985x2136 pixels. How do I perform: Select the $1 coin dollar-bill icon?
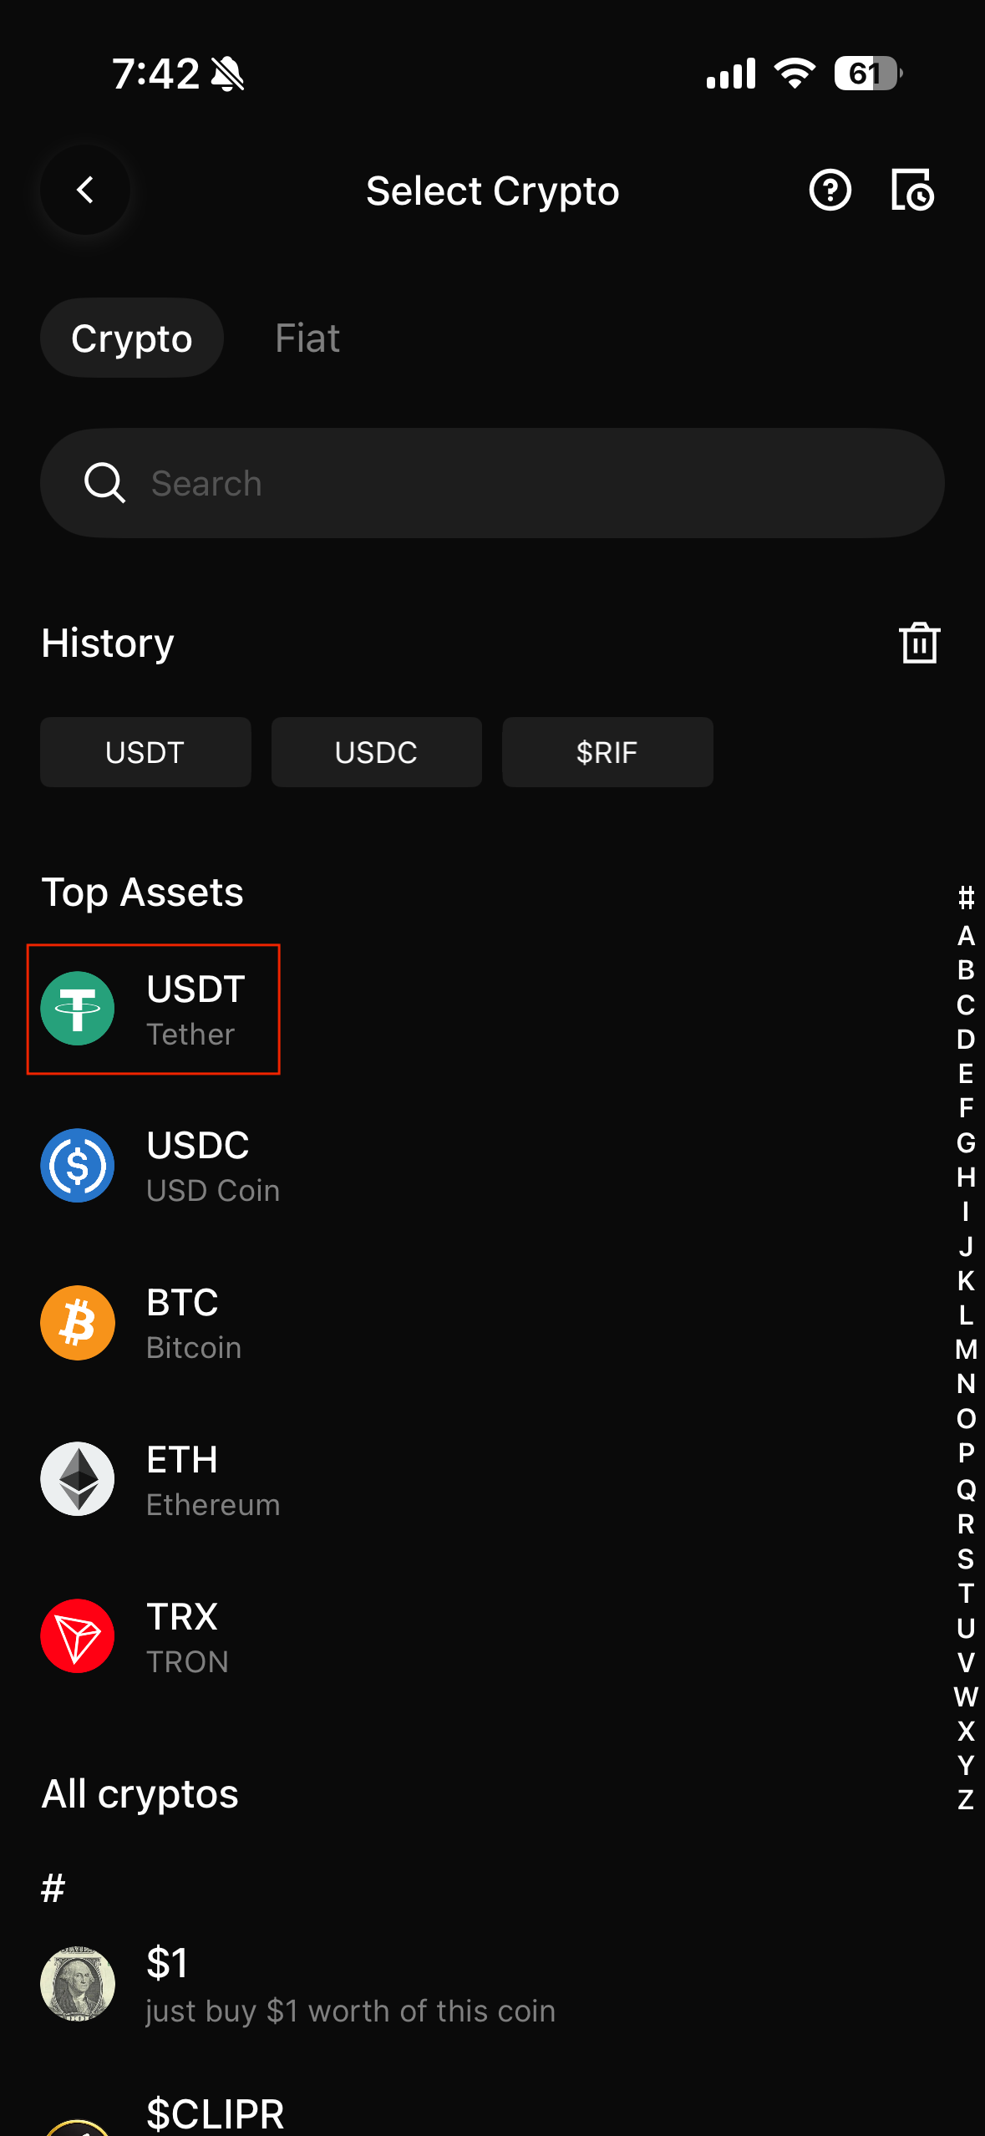(x=78, y=1984)
